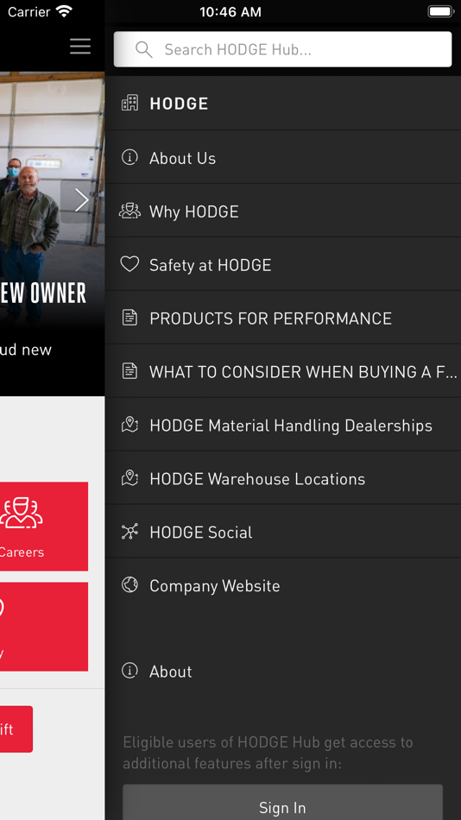Tap the hamburger menu icon
This screenshot has width=461, height=820.
coord(80,47)
